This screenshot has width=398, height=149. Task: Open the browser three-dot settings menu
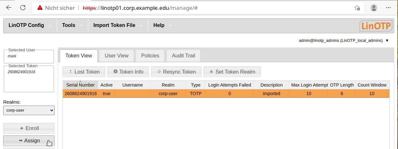[388, 8]
